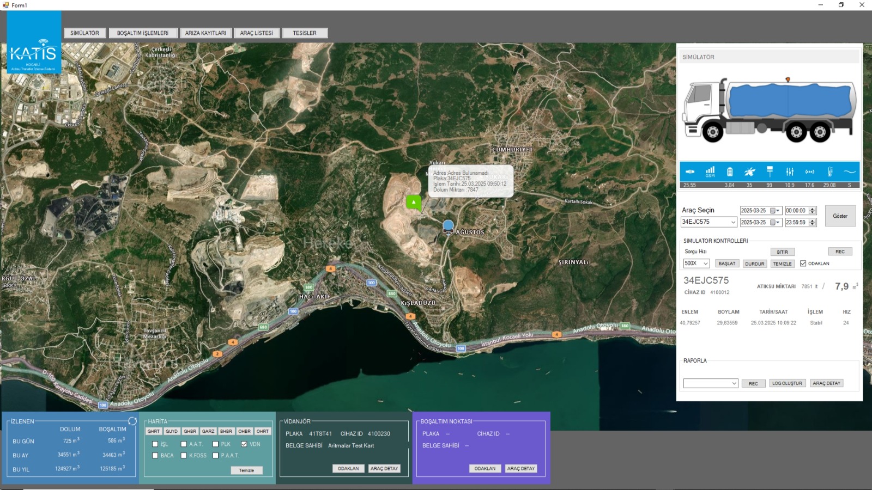This screenshot has width=872, height=490.
Task: Select the OHBR map type button
Action: (244, 431)
